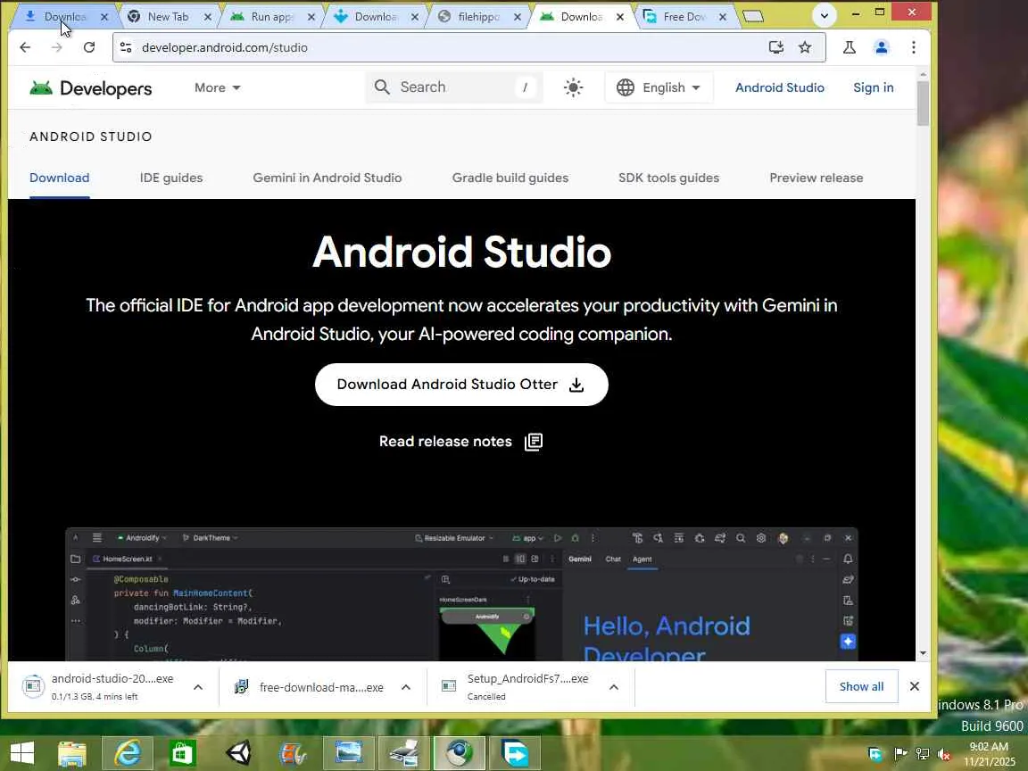This screenshot has width=1028, height=771.
Task: Open Action Center flag in system tray
Action: (900, 755)
